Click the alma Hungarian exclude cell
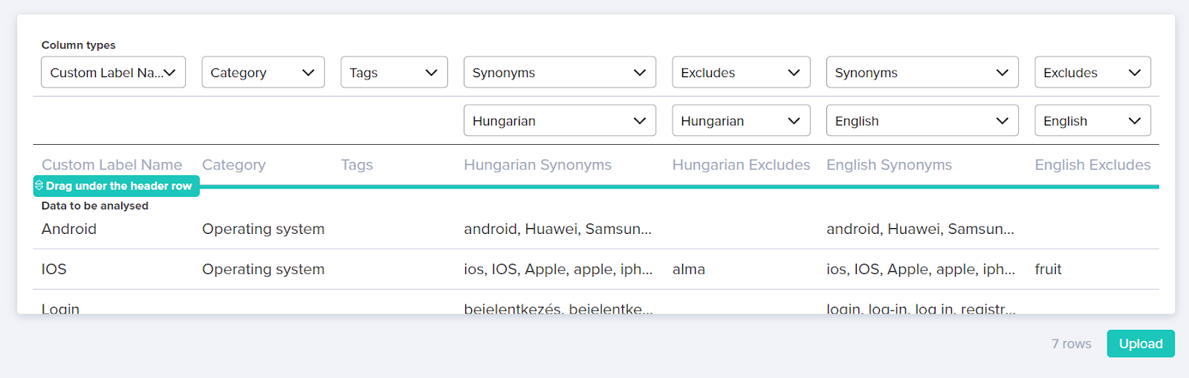 689,270
